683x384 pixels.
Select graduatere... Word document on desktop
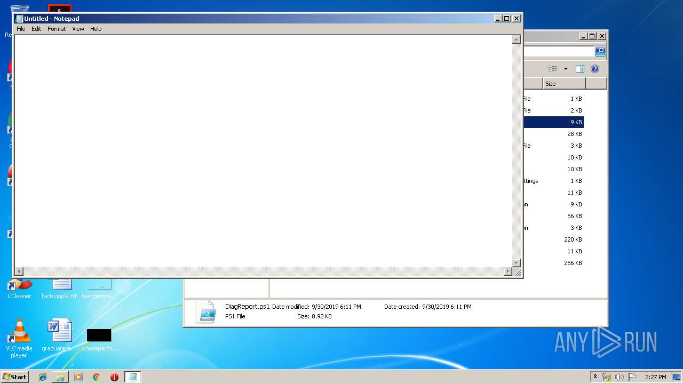coord(59,335)
